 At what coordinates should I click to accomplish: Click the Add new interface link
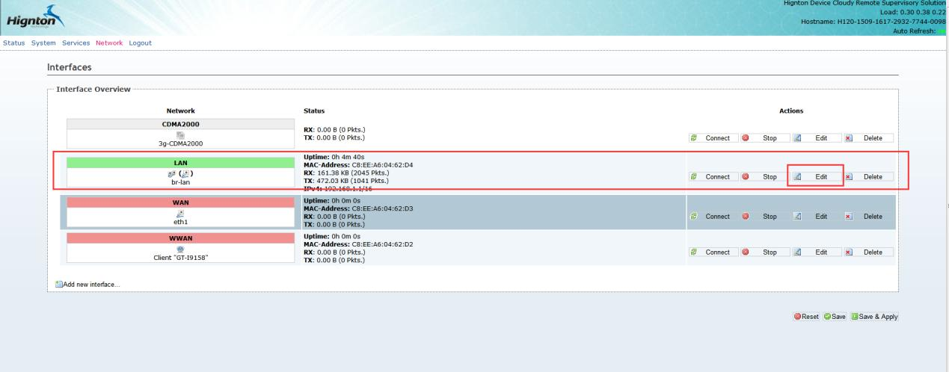tap(91, 285)
